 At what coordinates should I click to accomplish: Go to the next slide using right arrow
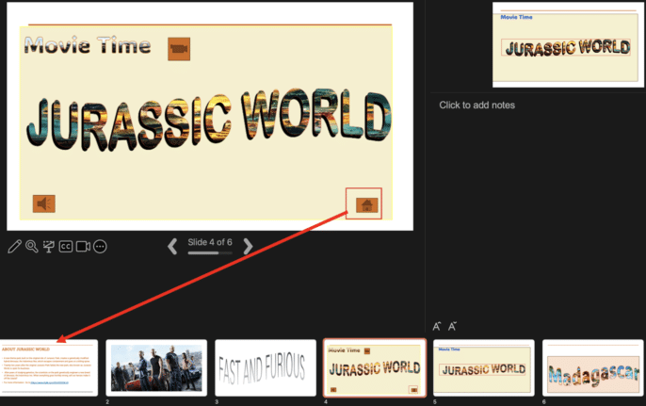(x=248, y=246)
